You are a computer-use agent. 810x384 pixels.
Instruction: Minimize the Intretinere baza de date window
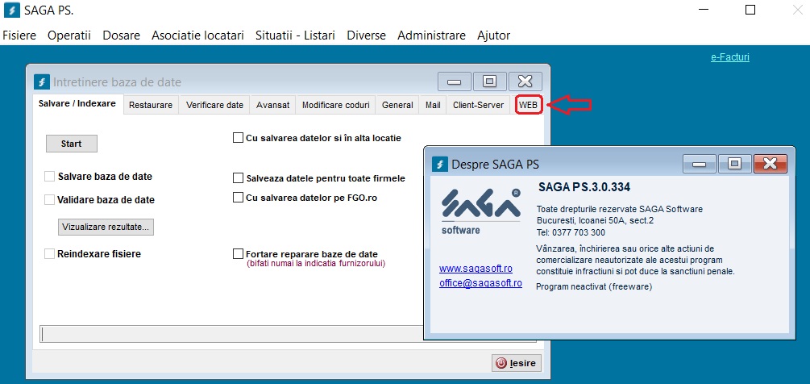(x=454, y=81)
